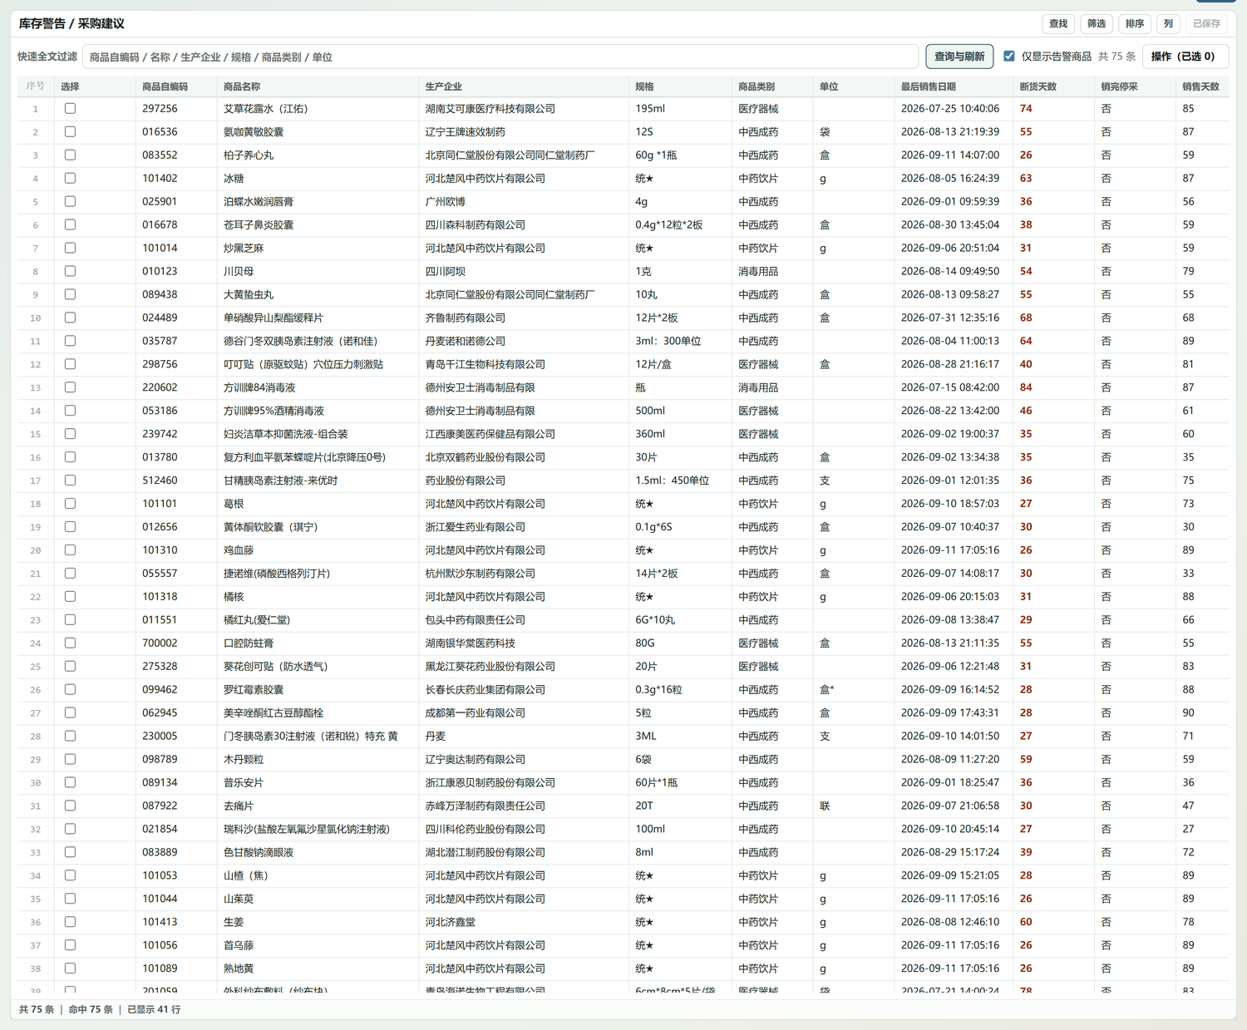
Task: Select the checkbox for 艾草花露水（江佑）
Action: point(70,109)
